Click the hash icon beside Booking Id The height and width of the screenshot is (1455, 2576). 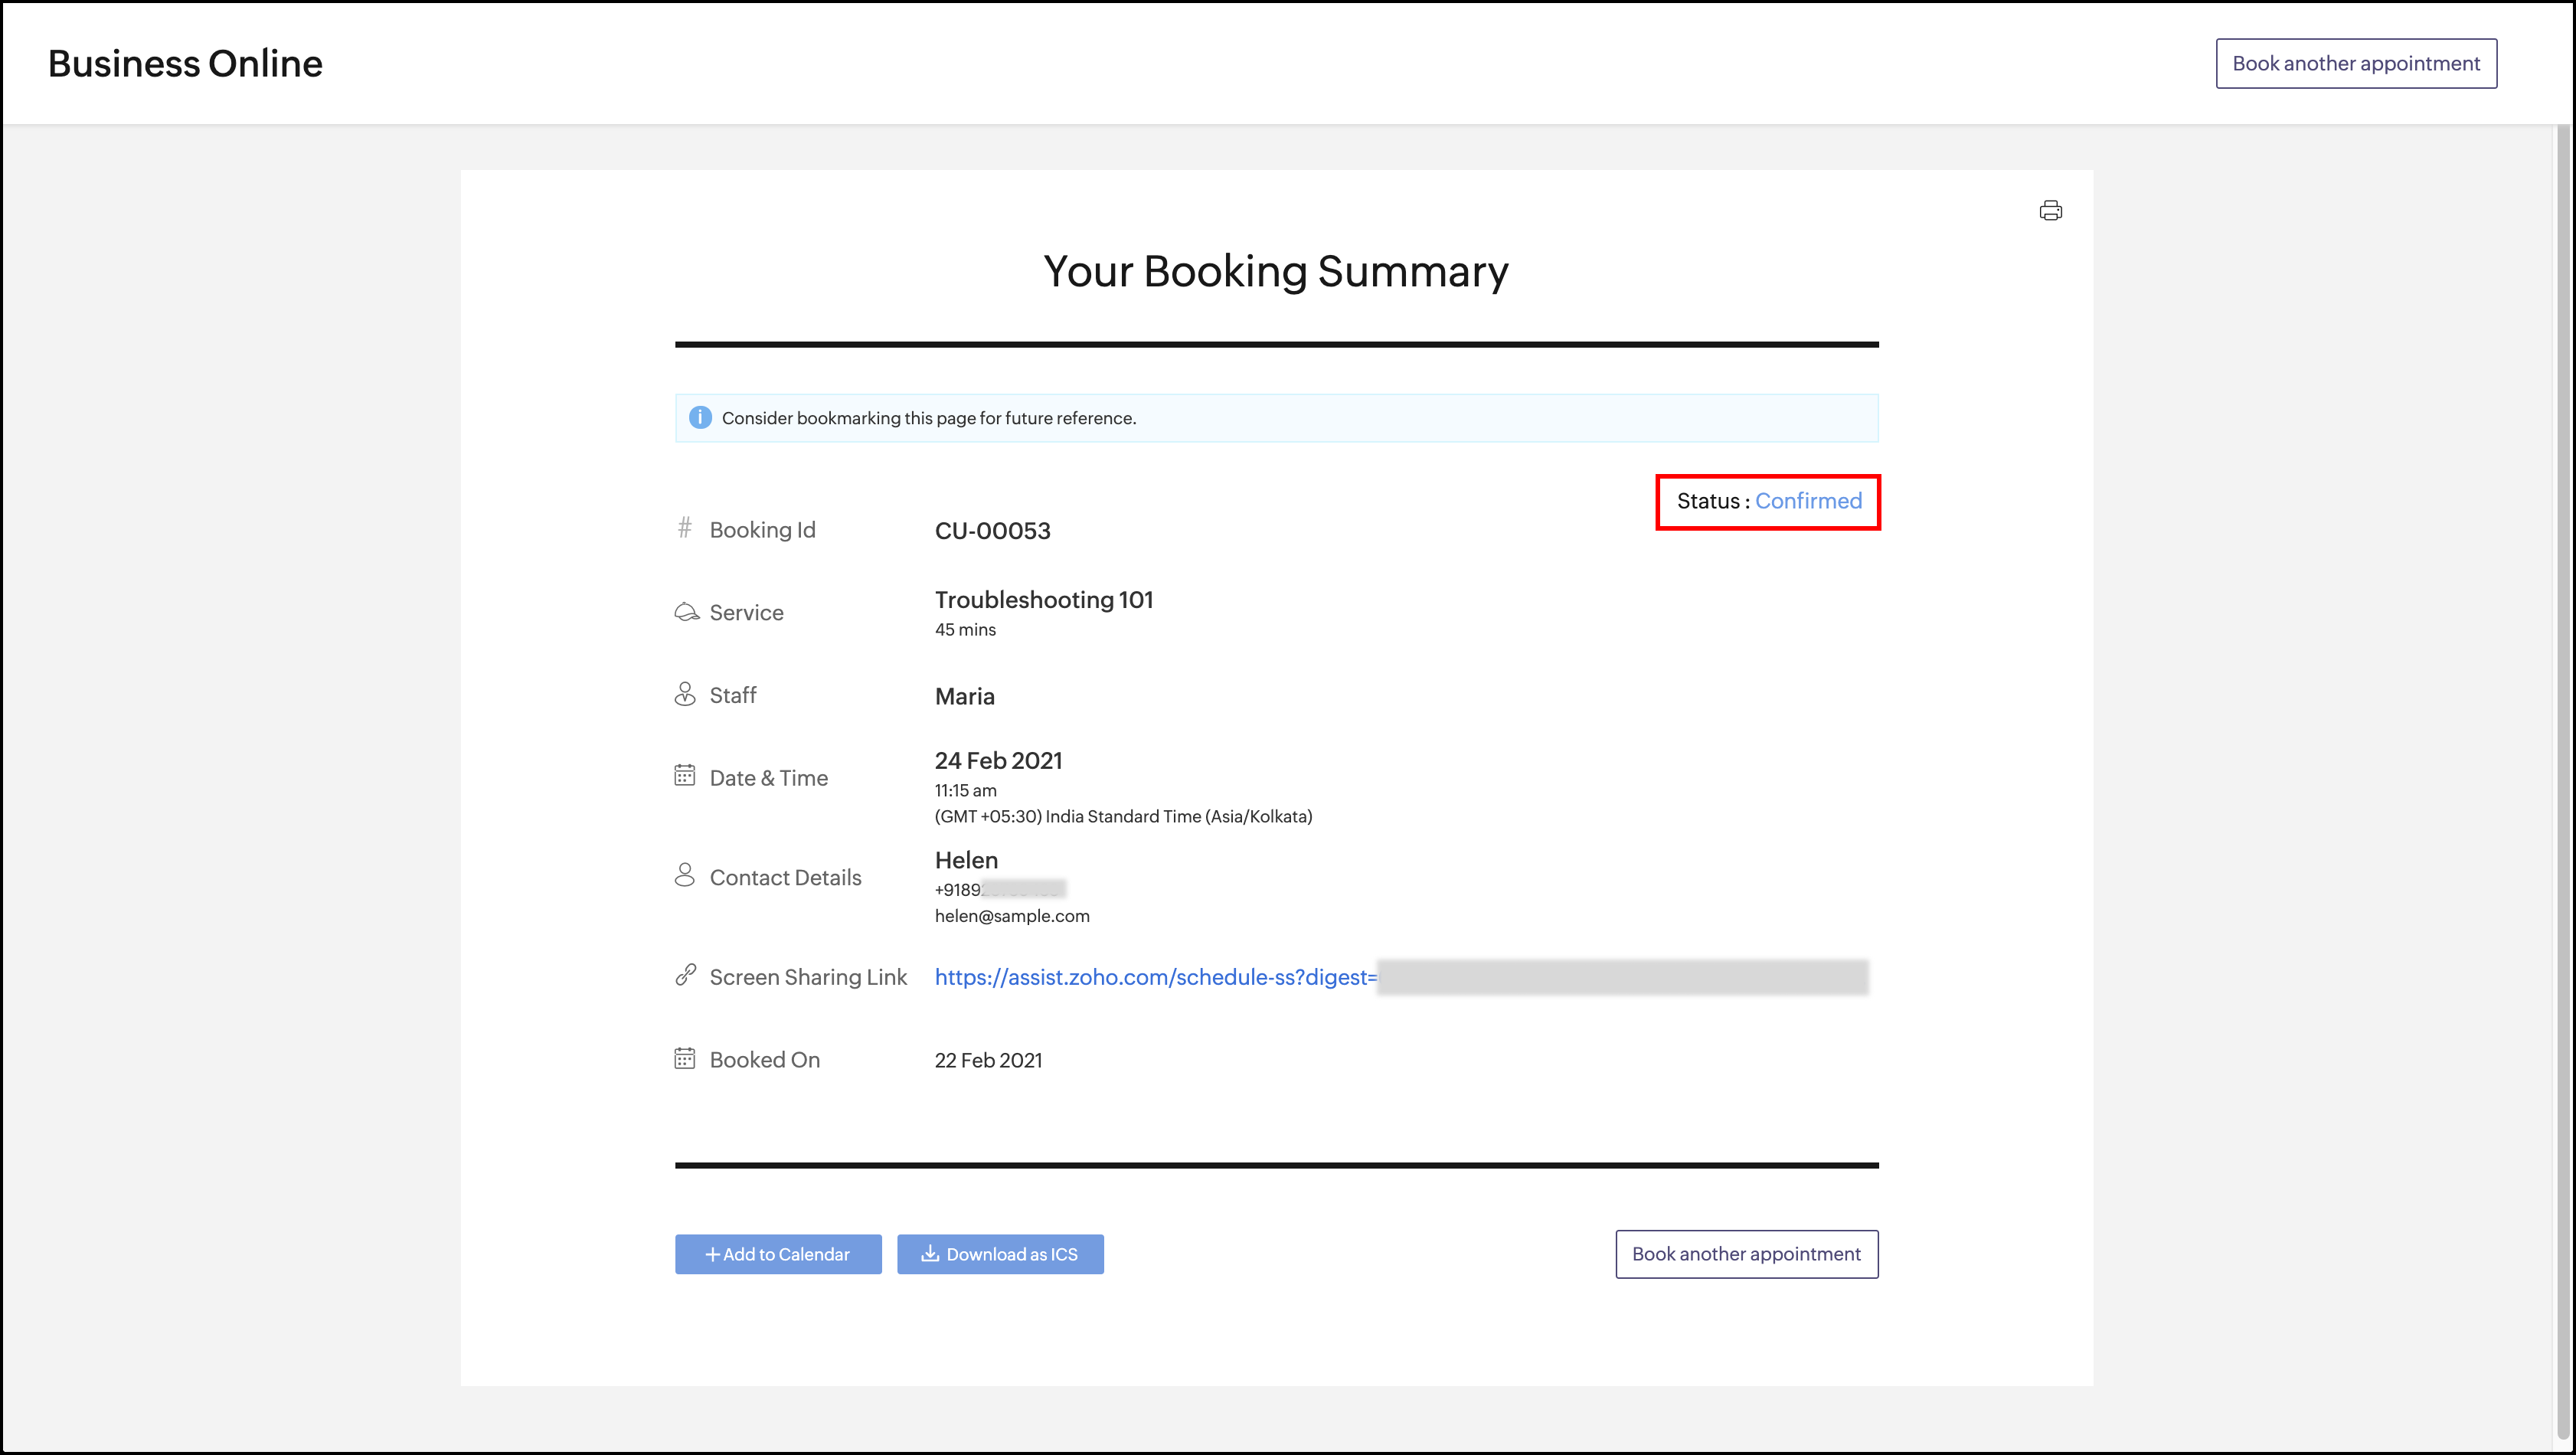[685, 527]
